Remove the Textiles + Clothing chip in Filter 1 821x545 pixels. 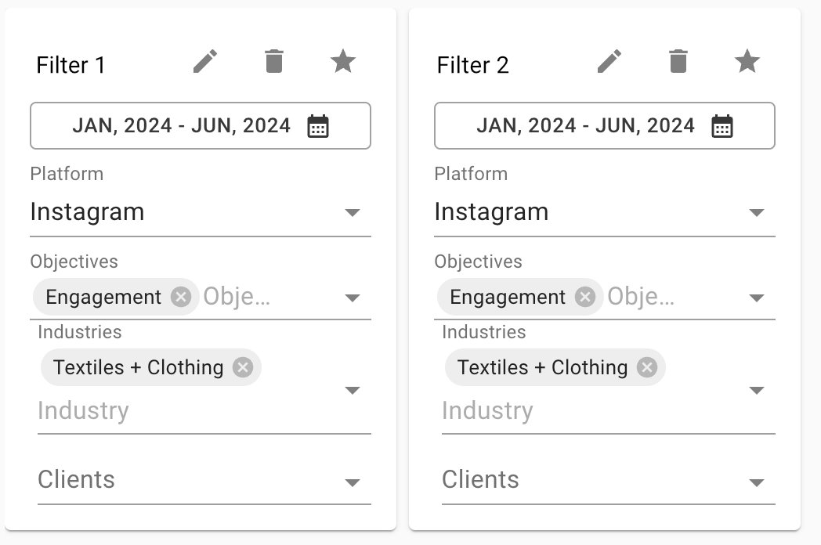pyautogui.click(x=243, y=367)
